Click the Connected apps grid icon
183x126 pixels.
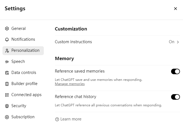(7, 95)
